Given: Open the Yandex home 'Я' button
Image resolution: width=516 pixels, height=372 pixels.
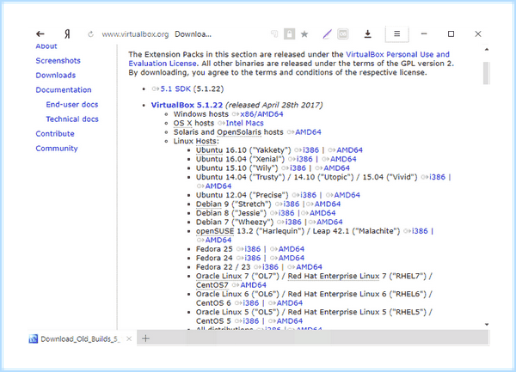Looking at the screenshot, I should (x=67, y=34).
